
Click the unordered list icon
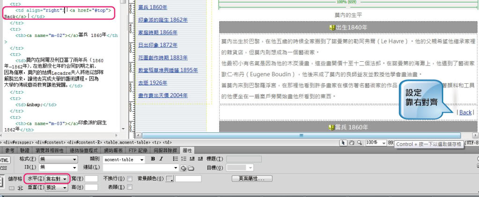pos(174,160)
